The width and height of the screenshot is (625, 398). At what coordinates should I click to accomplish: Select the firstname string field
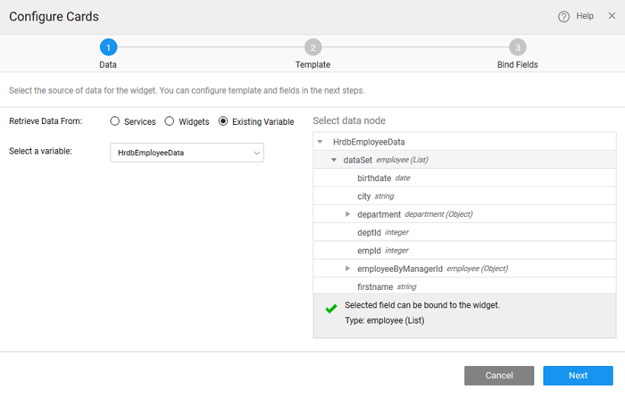375,287
